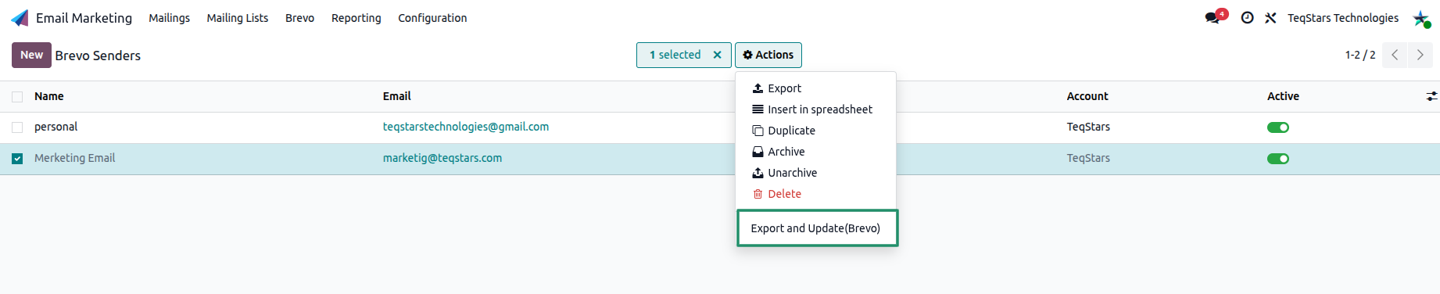Image resolution: width=1440 pixels, height=294 pixels.
Task: Open the TeqStars Technologies company switcher
Action: pyautogui.click(x=1343, y=18)
